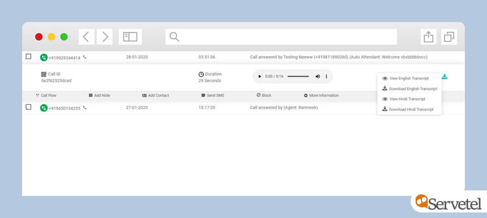Click green call icon beside +919650134255
The height and width of the screenshot is (218, 487).
click(x=44, y=108)
